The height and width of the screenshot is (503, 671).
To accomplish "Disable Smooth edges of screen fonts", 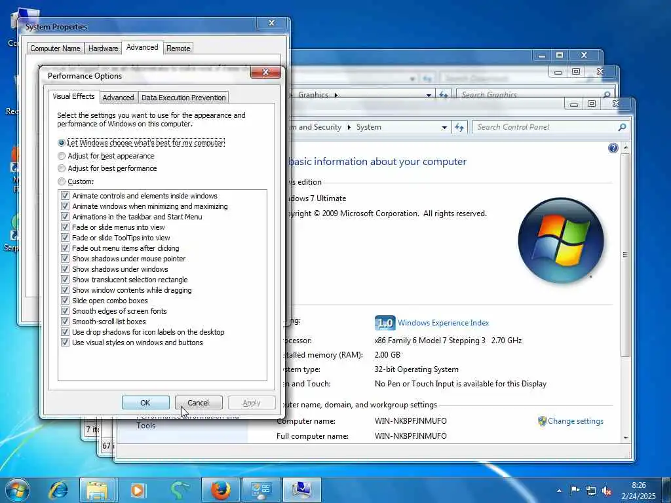I will [65, 311].
